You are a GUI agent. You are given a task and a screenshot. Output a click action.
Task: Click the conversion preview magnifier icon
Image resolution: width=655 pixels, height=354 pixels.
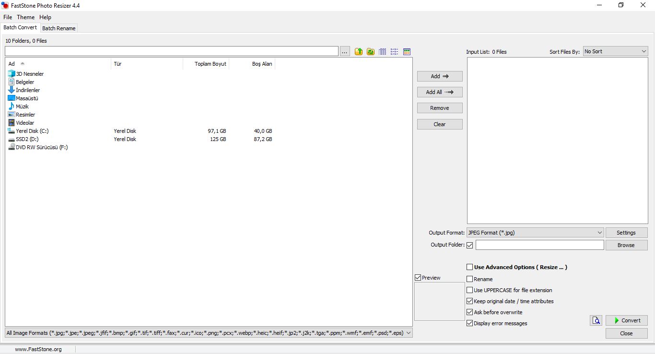596,320
